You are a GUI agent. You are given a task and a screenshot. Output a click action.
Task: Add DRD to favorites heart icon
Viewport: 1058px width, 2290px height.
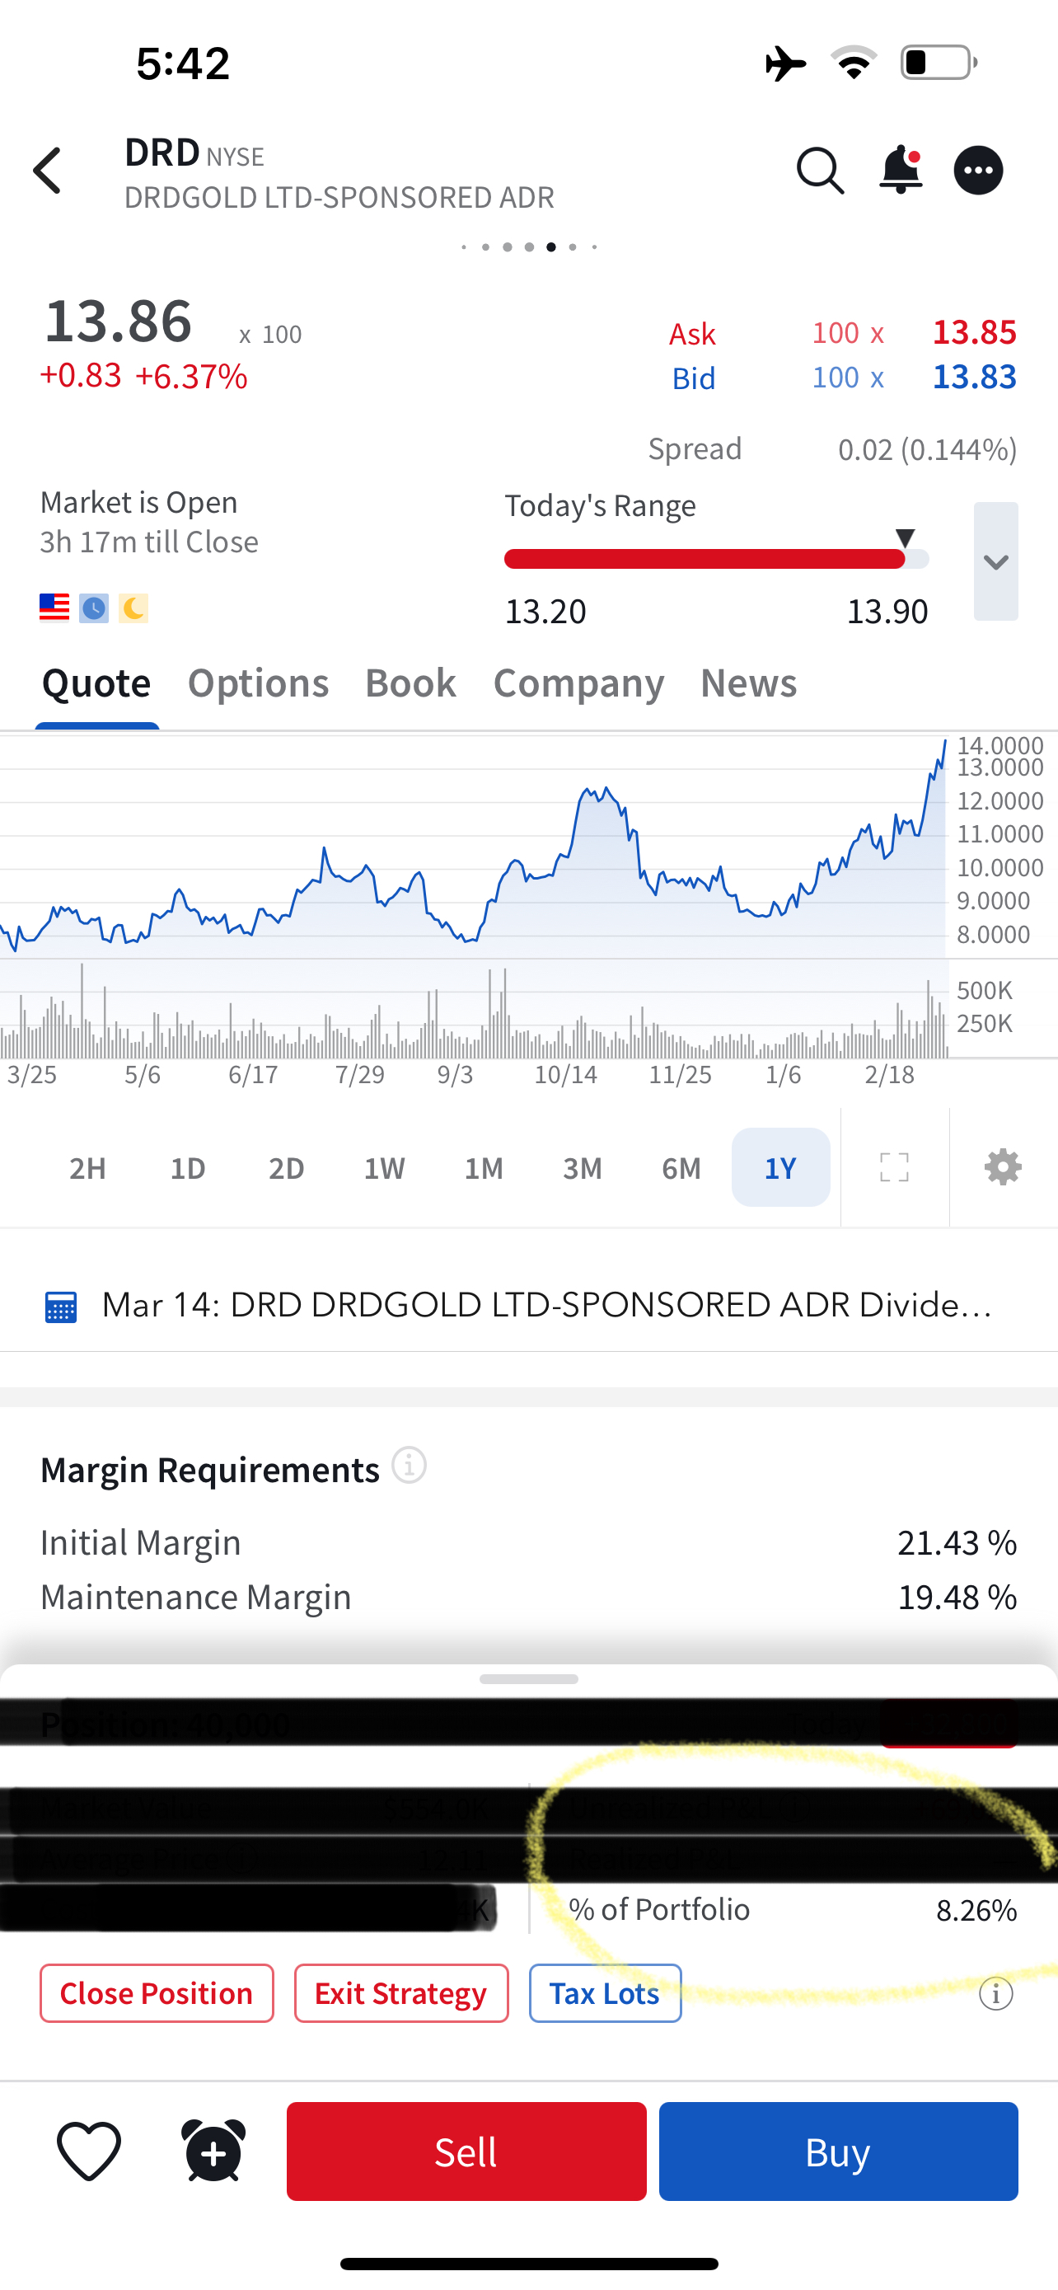pyautogui.click(x=89, y=2152)
